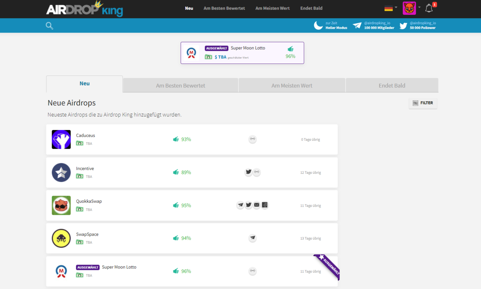This screenshot has width=481, height=289.
Task: Select Am Meisten Wert in top navigation
Action: [273, 8]
